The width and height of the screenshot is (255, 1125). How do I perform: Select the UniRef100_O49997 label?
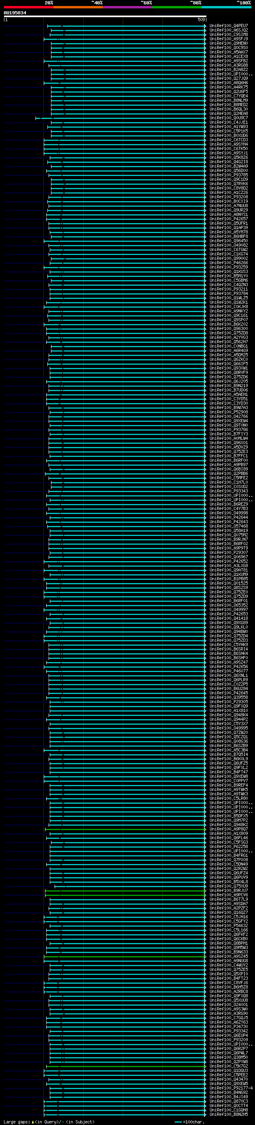coord(229,610)
